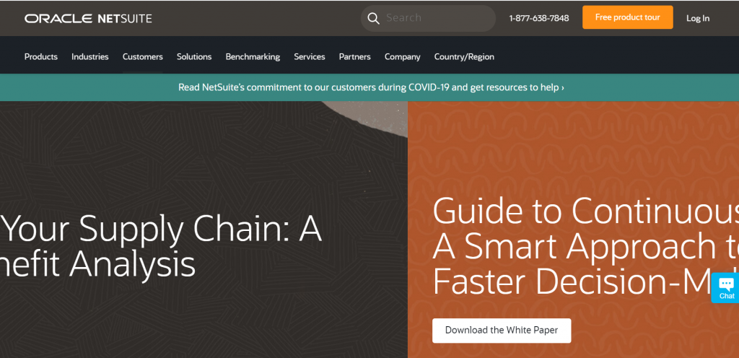Read NetSuite's COVID-19 commitment banner link
739x358 pixels.
pos(371,87)
